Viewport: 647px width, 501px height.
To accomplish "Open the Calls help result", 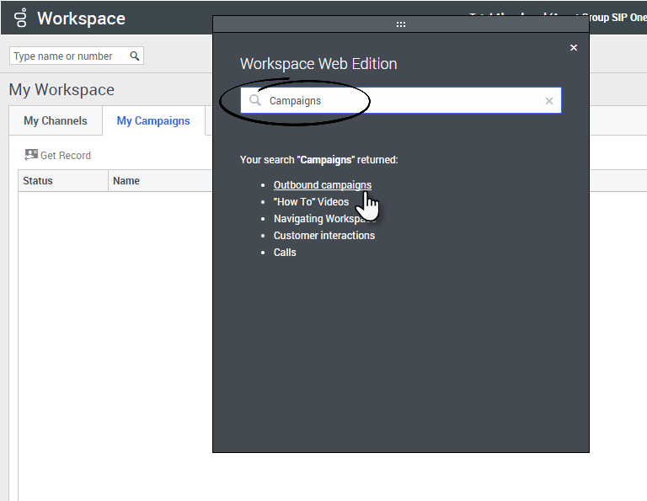I will click(285, 253).
